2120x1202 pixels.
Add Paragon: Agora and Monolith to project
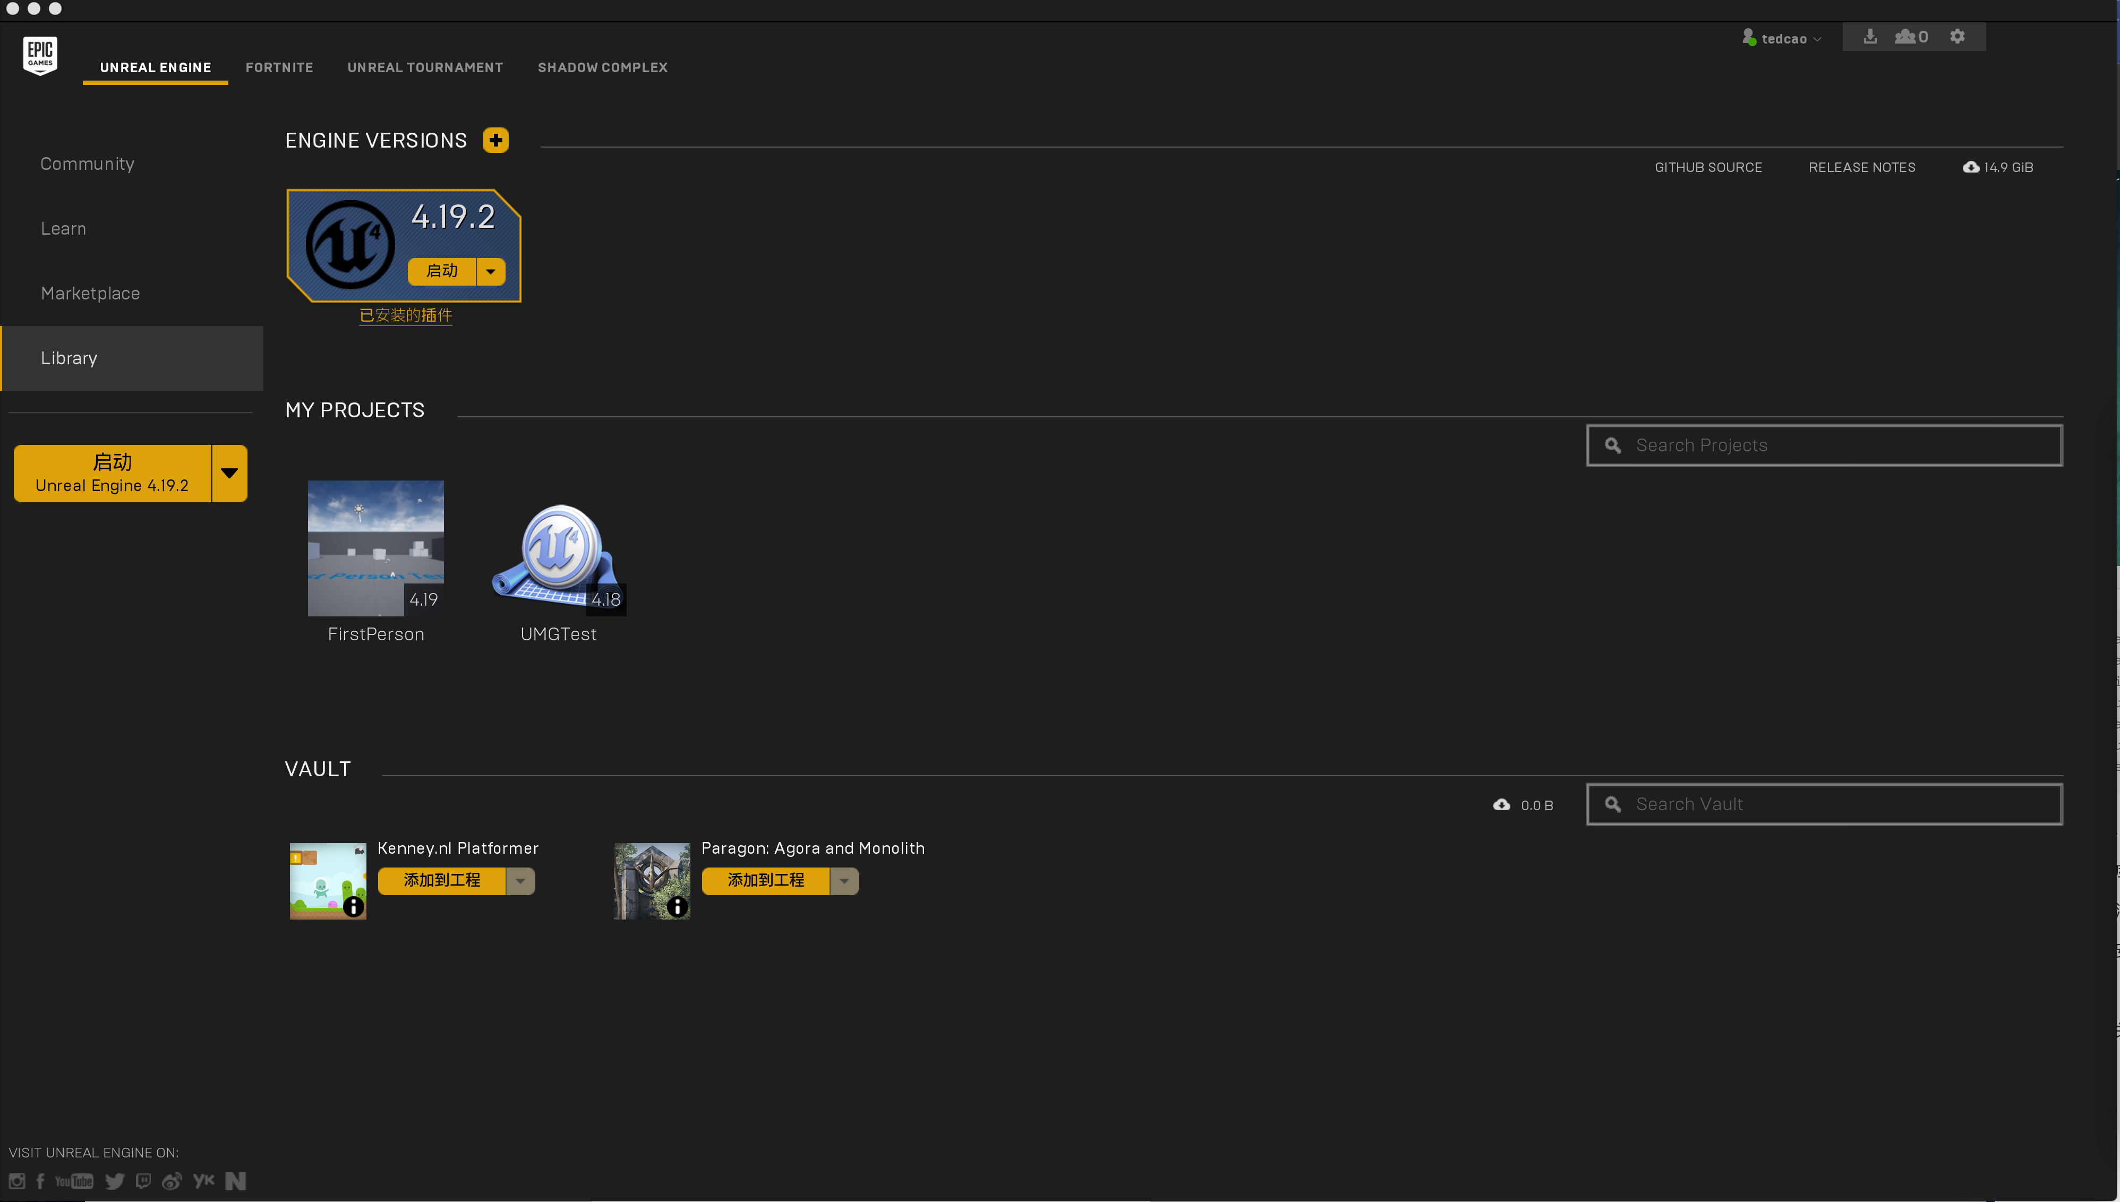coord(765,881)
